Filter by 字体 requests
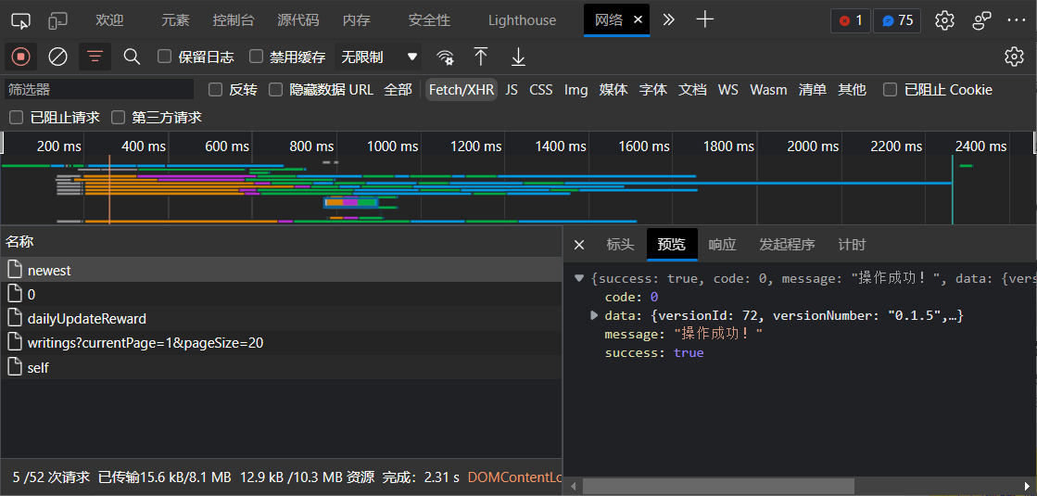The height and width of the screenshot is (496, 1037). click(x=653, y=89)
